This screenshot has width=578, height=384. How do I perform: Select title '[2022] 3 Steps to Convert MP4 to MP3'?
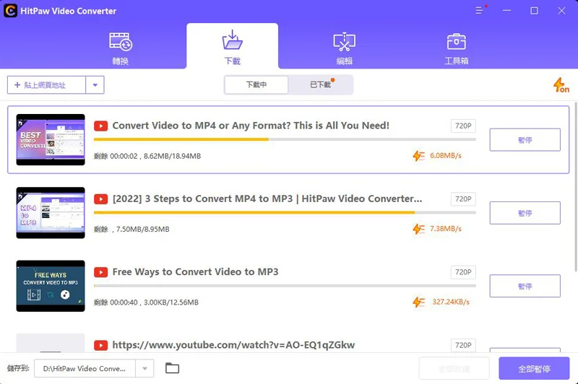pyautogui.click(x=267, y=198)
